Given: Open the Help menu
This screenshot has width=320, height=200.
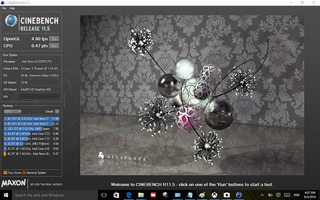Looking at the screenshot, I should pyautogui.click(x=12, y=9).
